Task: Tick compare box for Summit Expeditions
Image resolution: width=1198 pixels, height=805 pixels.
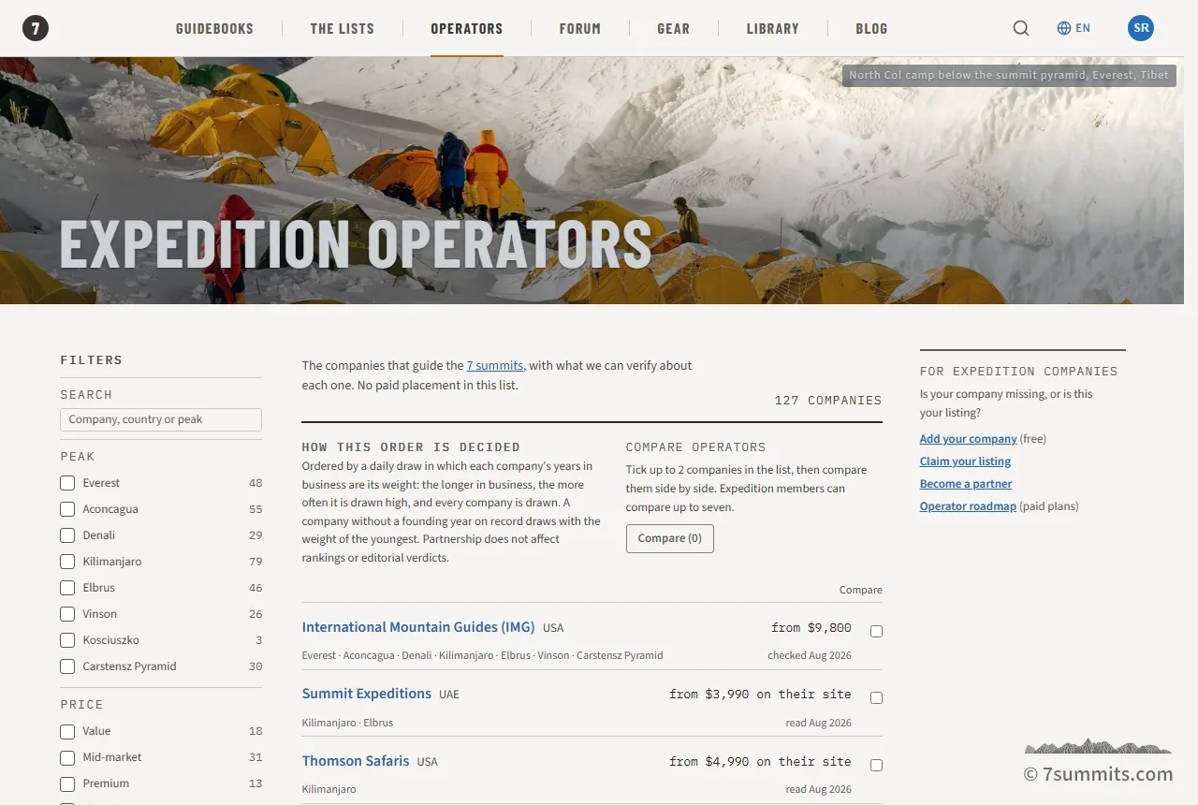Action: (x=876, y=698)
